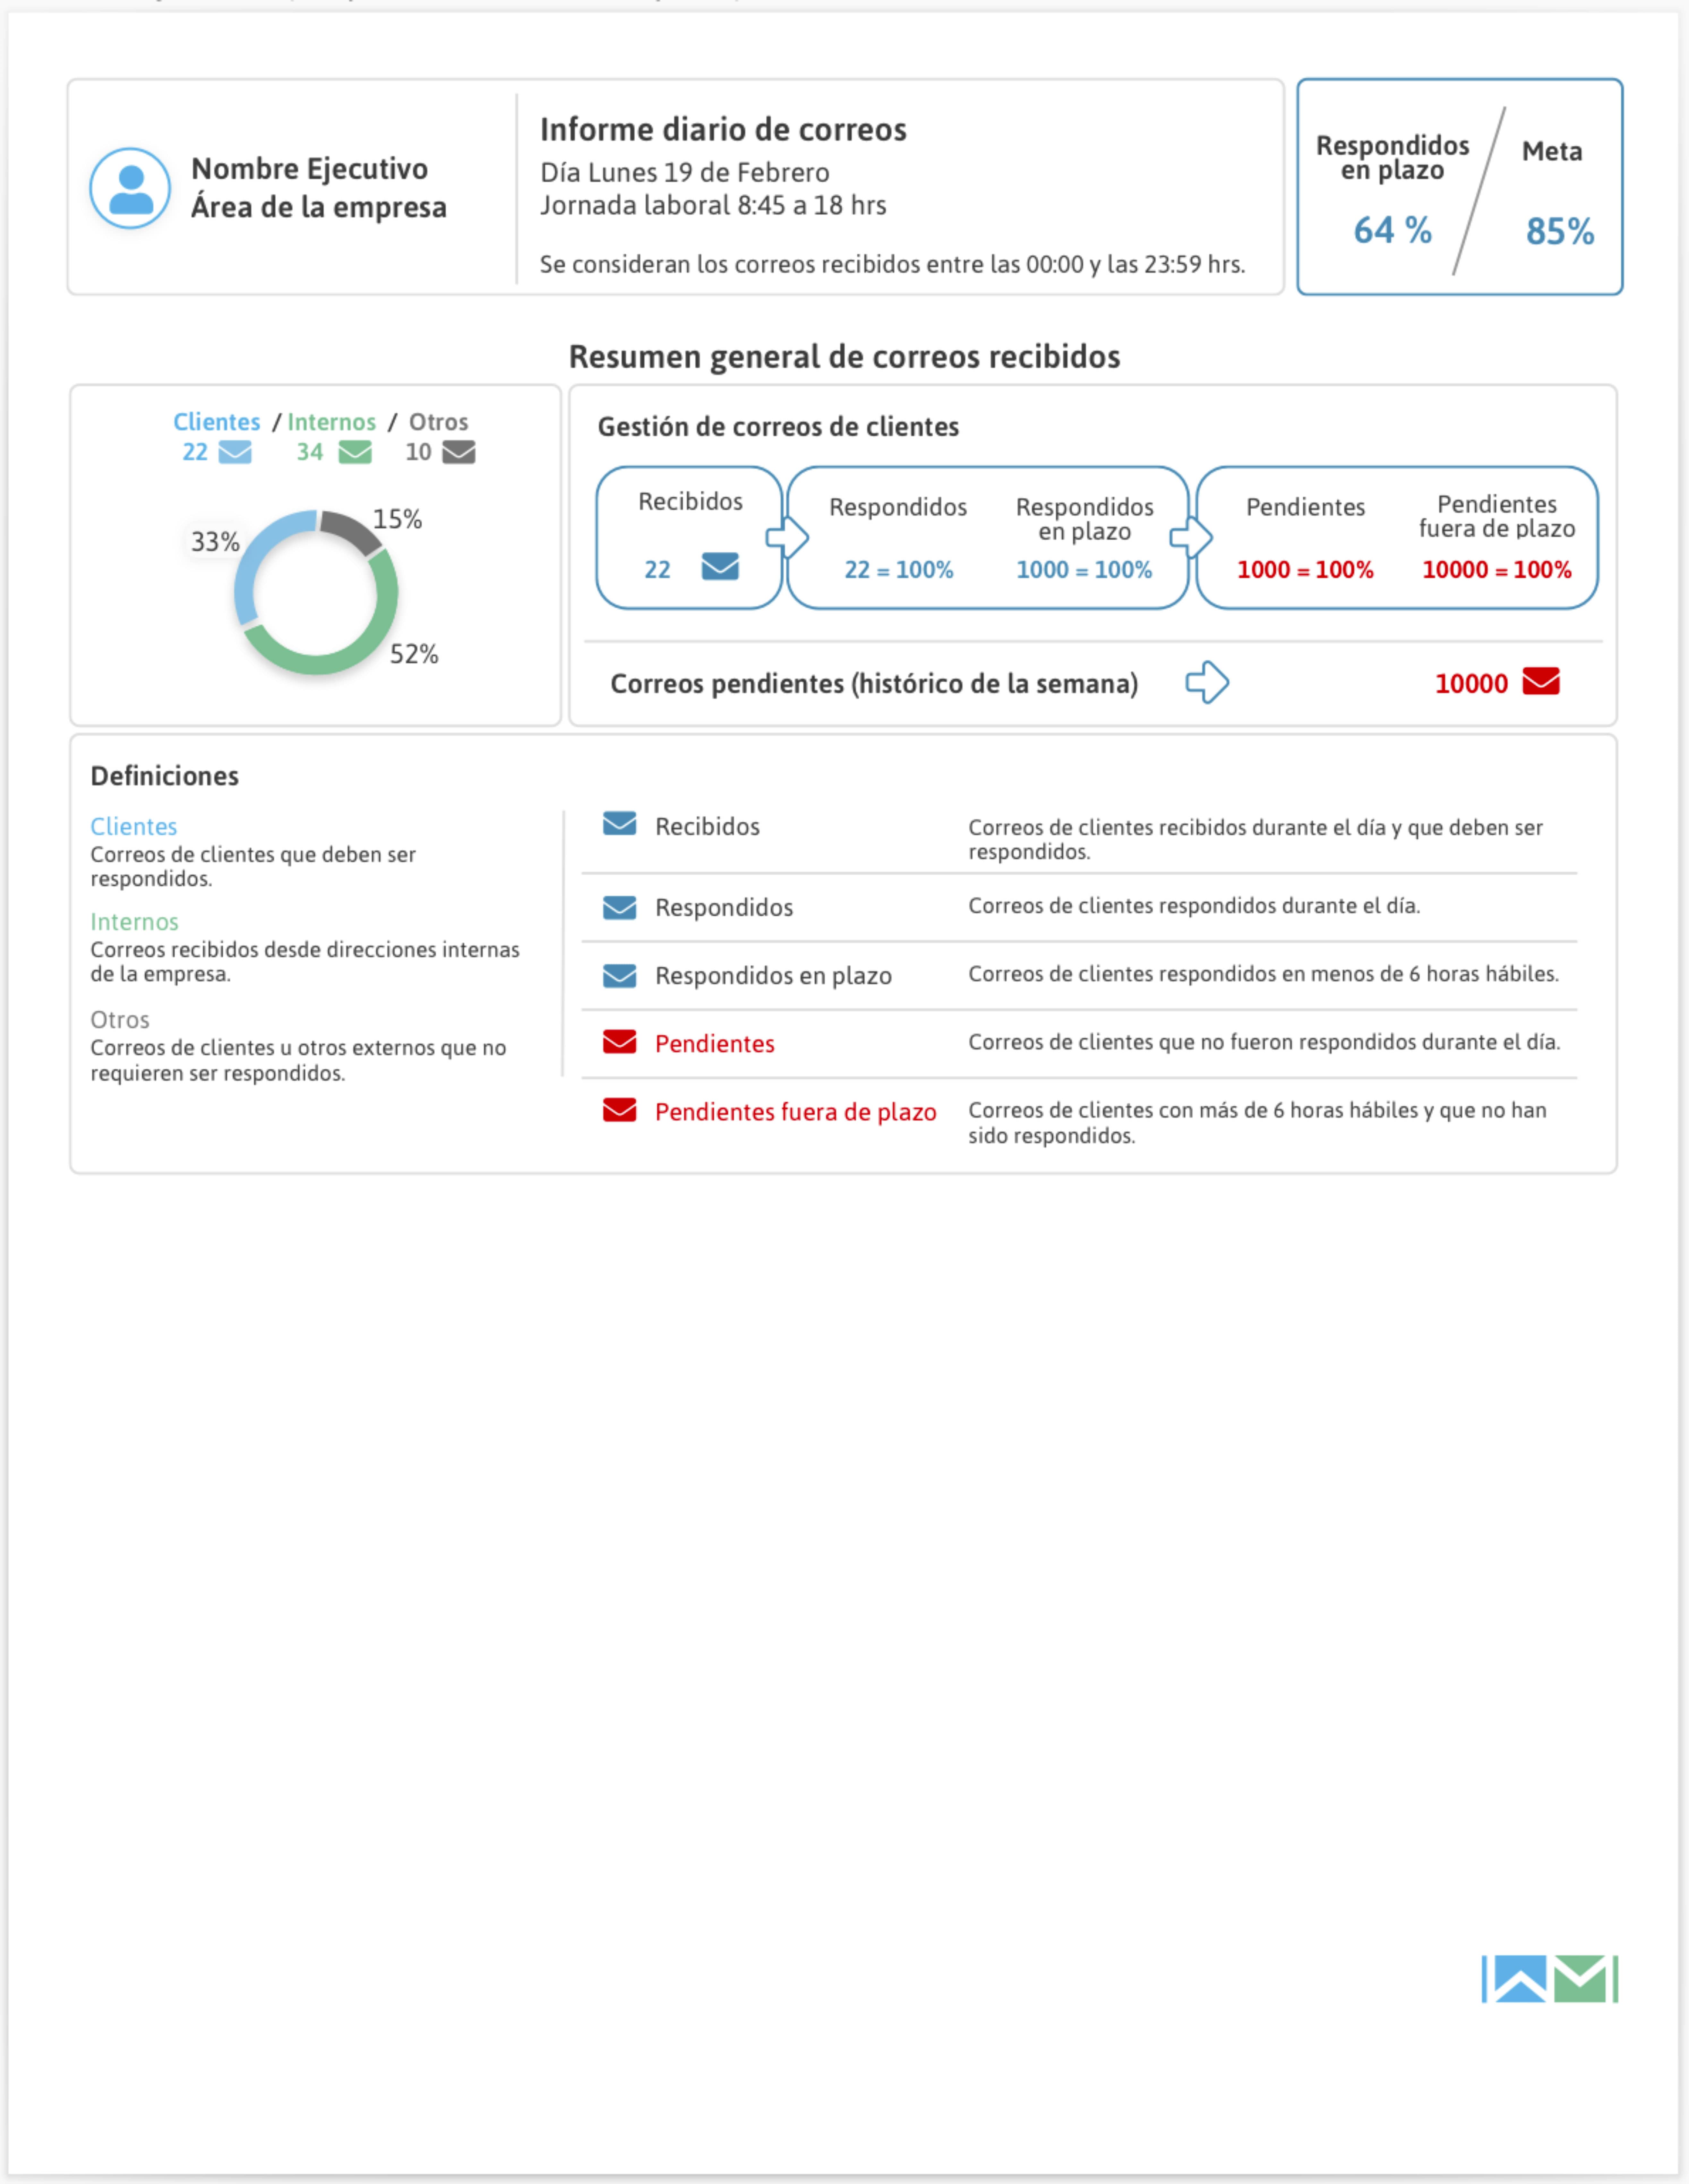Click the Clientes label above the donut chart
This screenshot has height=2184, width=1689.
pos(216,422)
